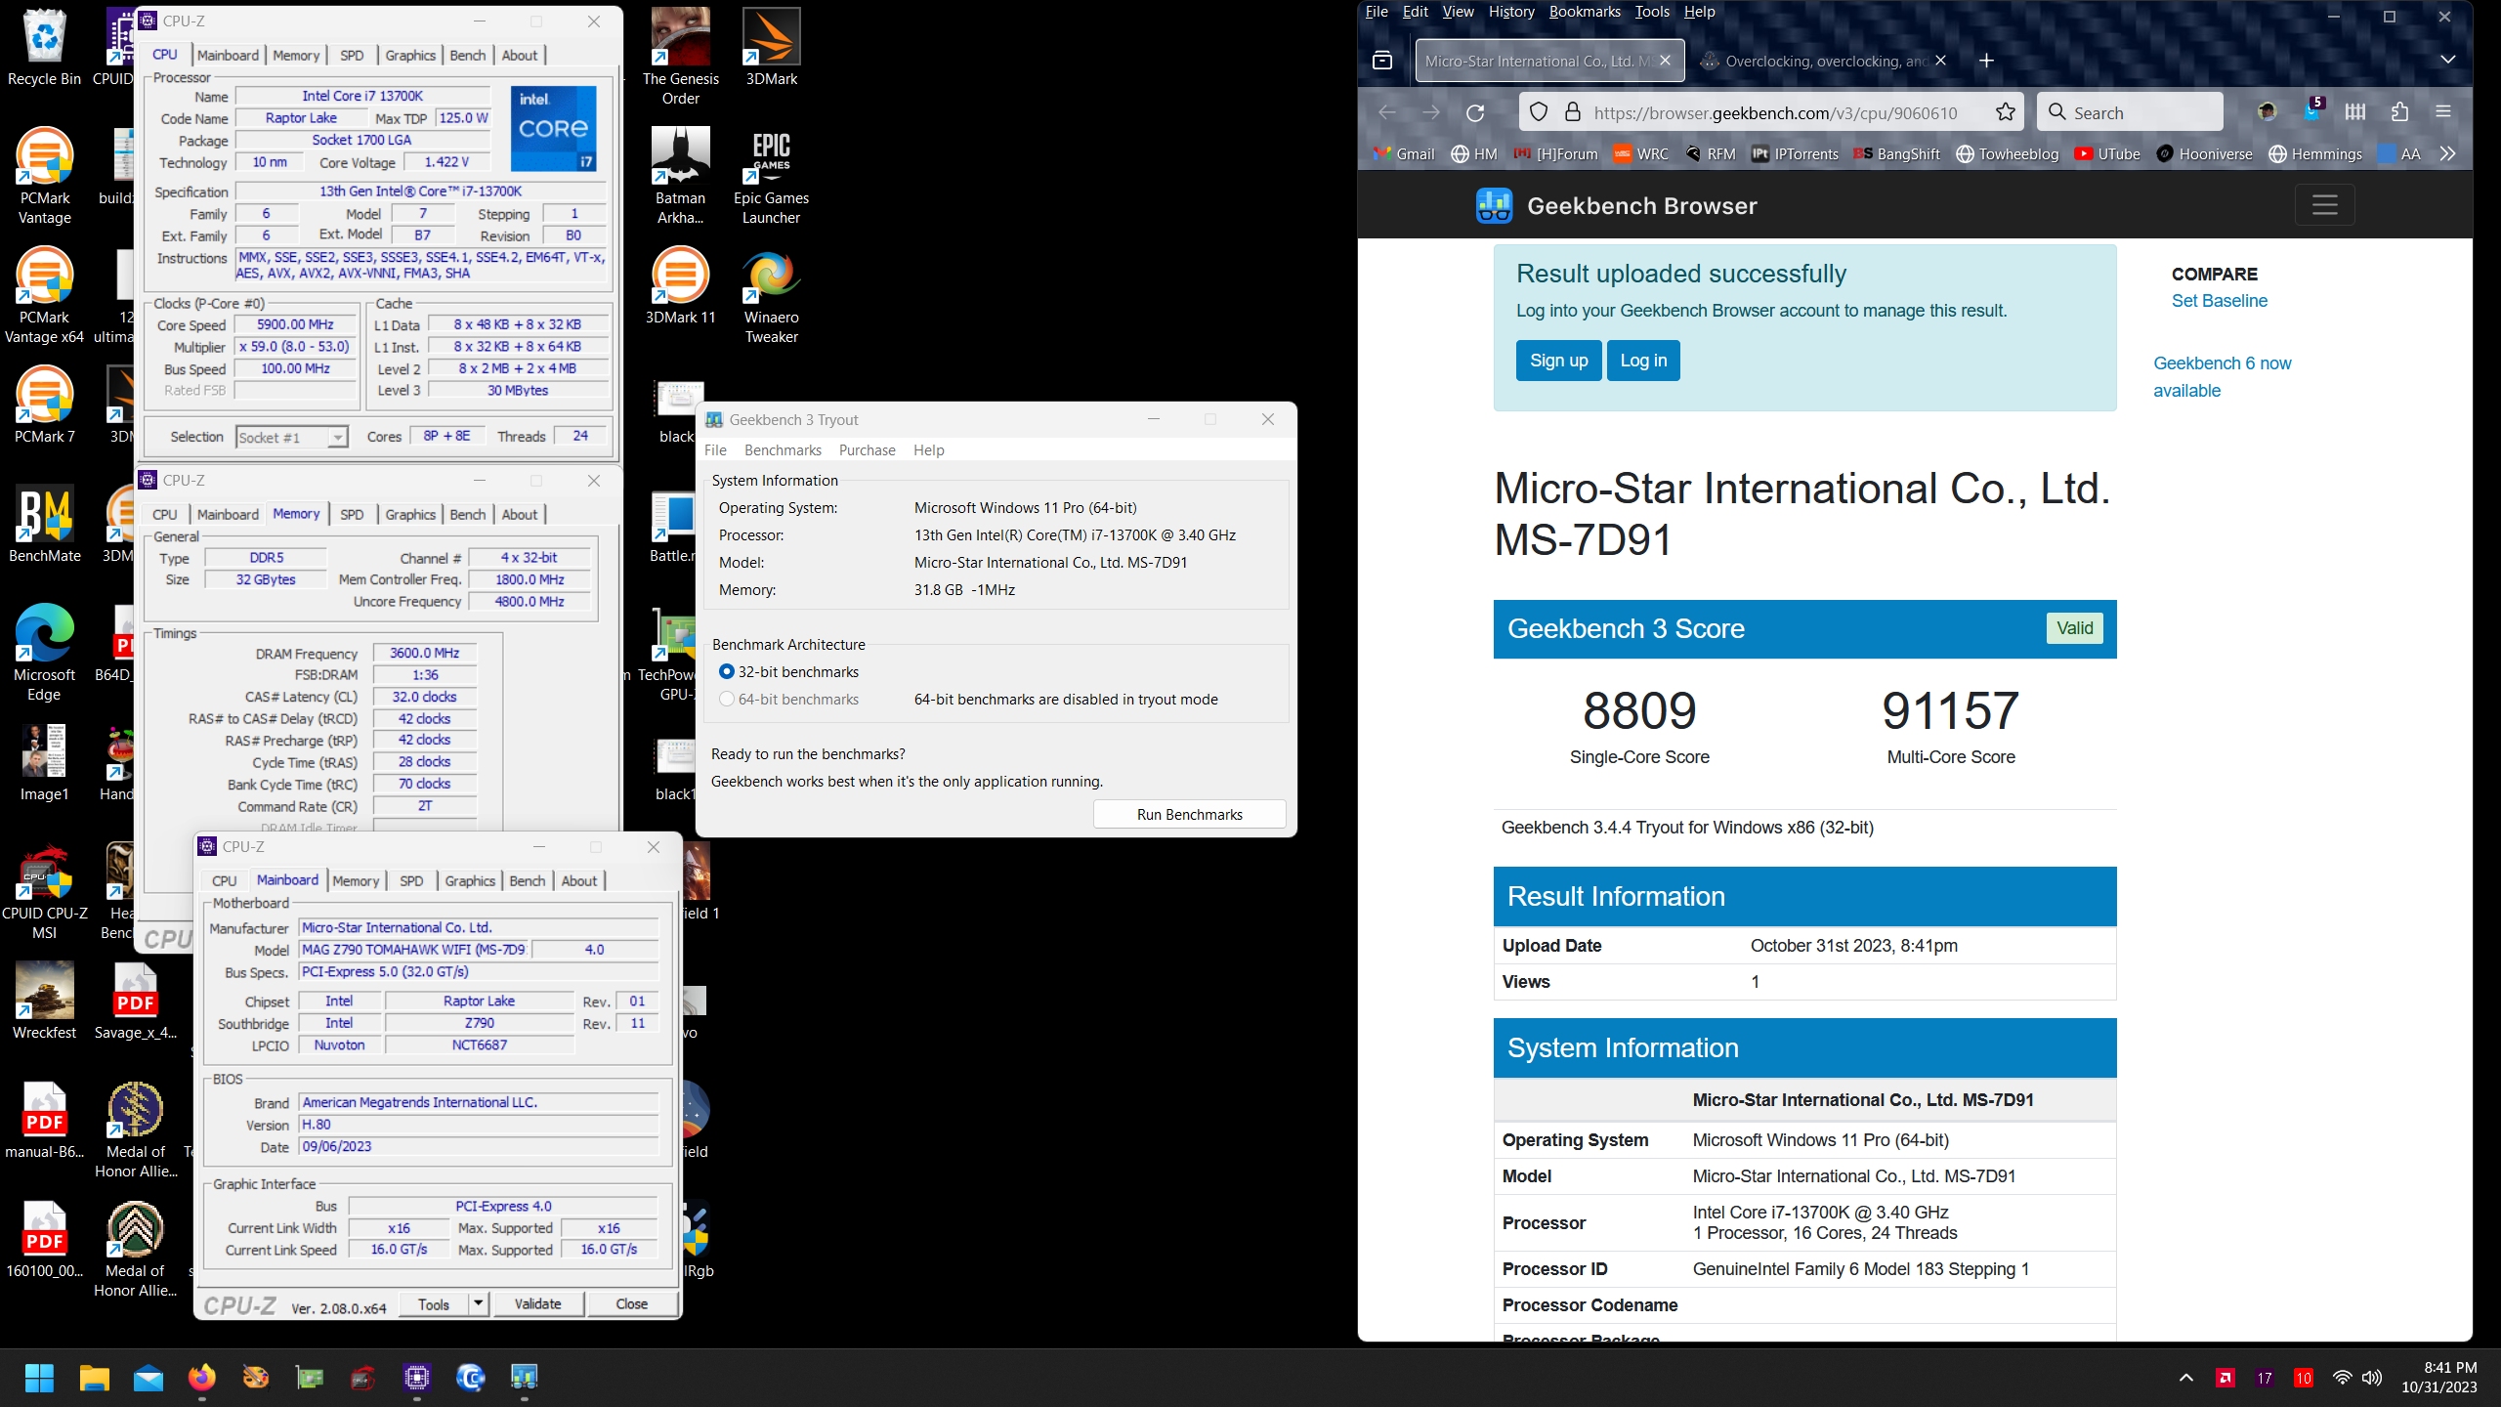Image resolution: width=2501 pixels, height=1407 pixels.
Task: Expand the Tools dropdown arrow in CPU-Z
Action: click(478, 1303)
